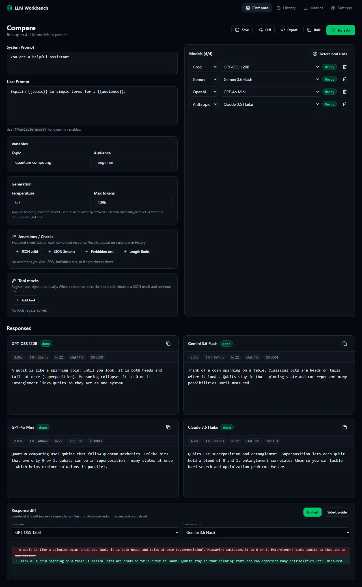Image resolution: width=362 pixels, height=587 pixels.
Task: Switch to the History tab
Action: click(286, 8)
